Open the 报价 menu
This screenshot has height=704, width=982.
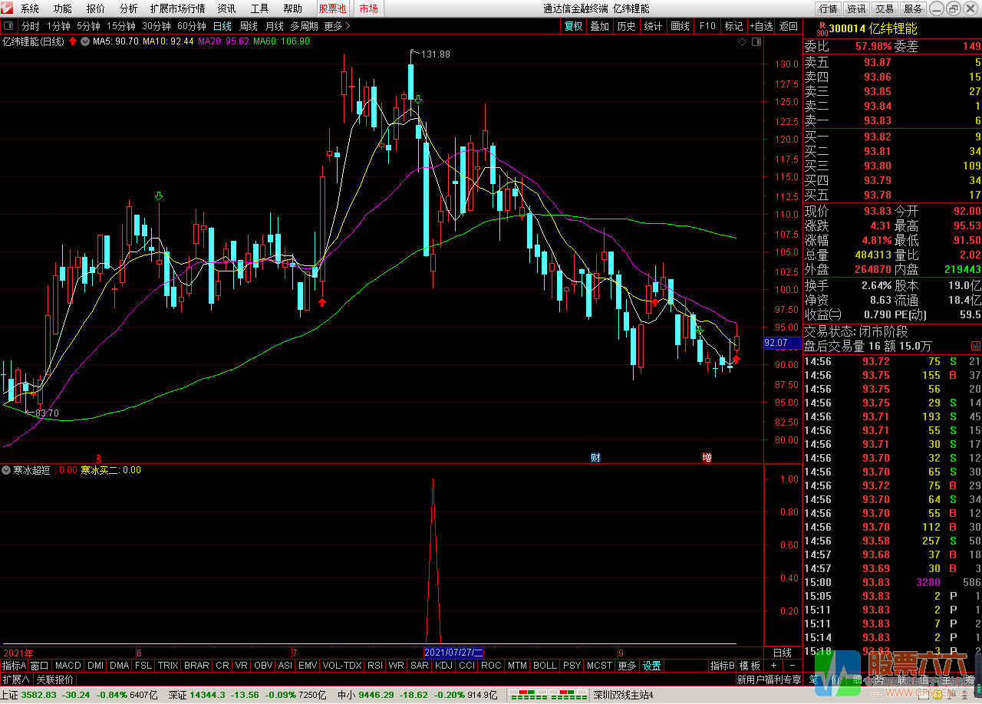pyautogui.click(x=96, y=9)
